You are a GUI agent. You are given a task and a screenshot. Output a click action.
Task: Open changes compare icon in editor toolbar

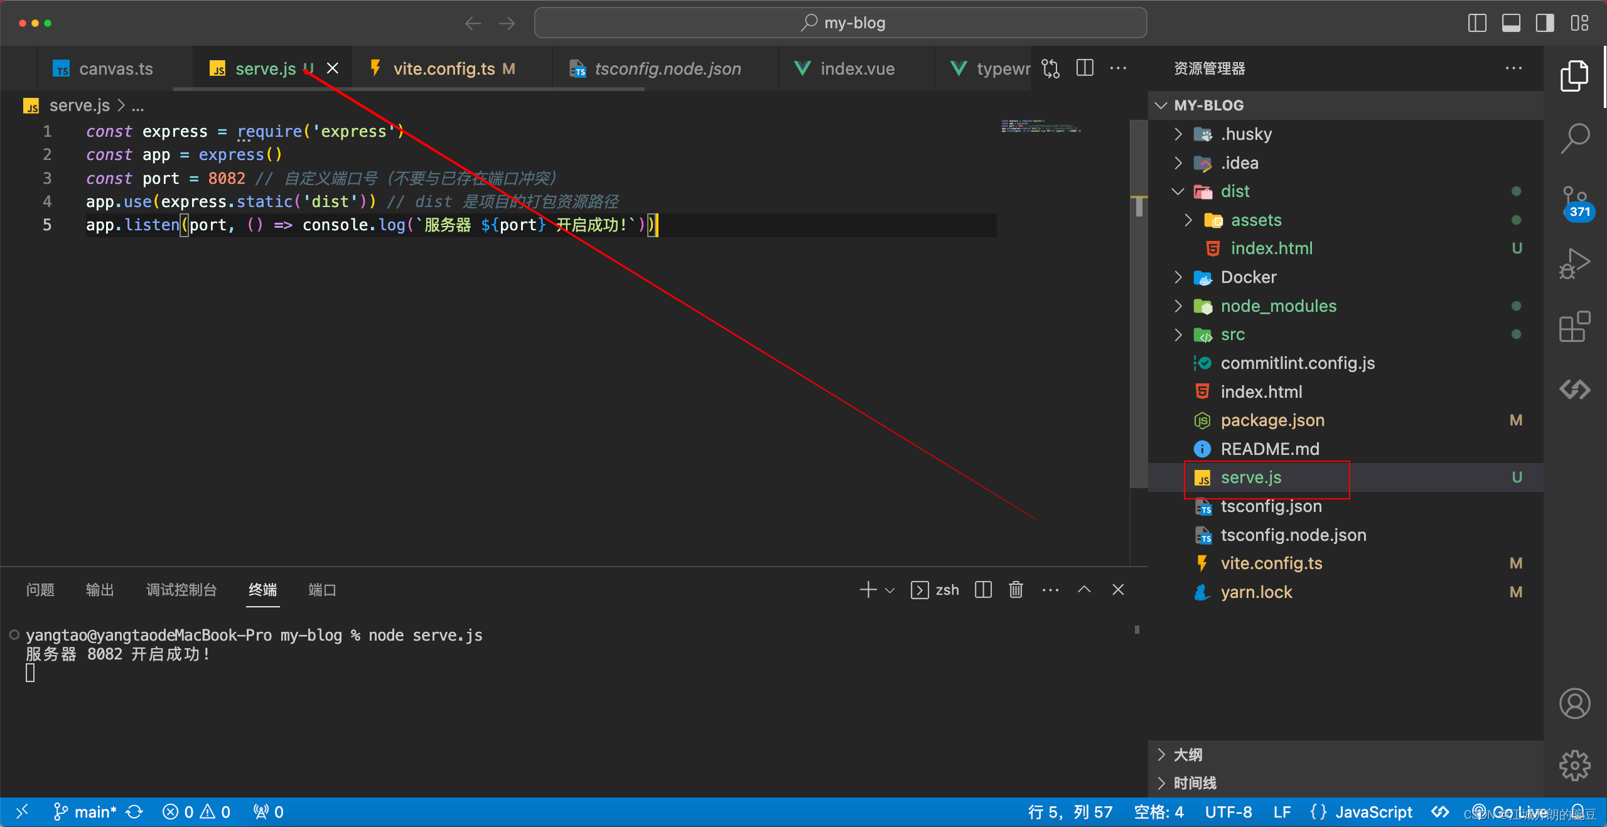(1050, 68)
